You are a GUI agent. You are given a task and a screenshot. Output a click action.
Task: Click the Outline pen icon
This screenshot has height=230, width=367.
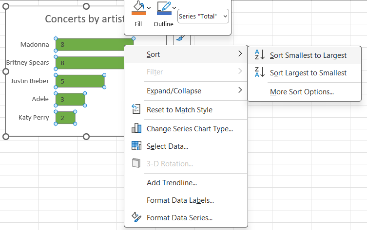click(x=164, y=7)
